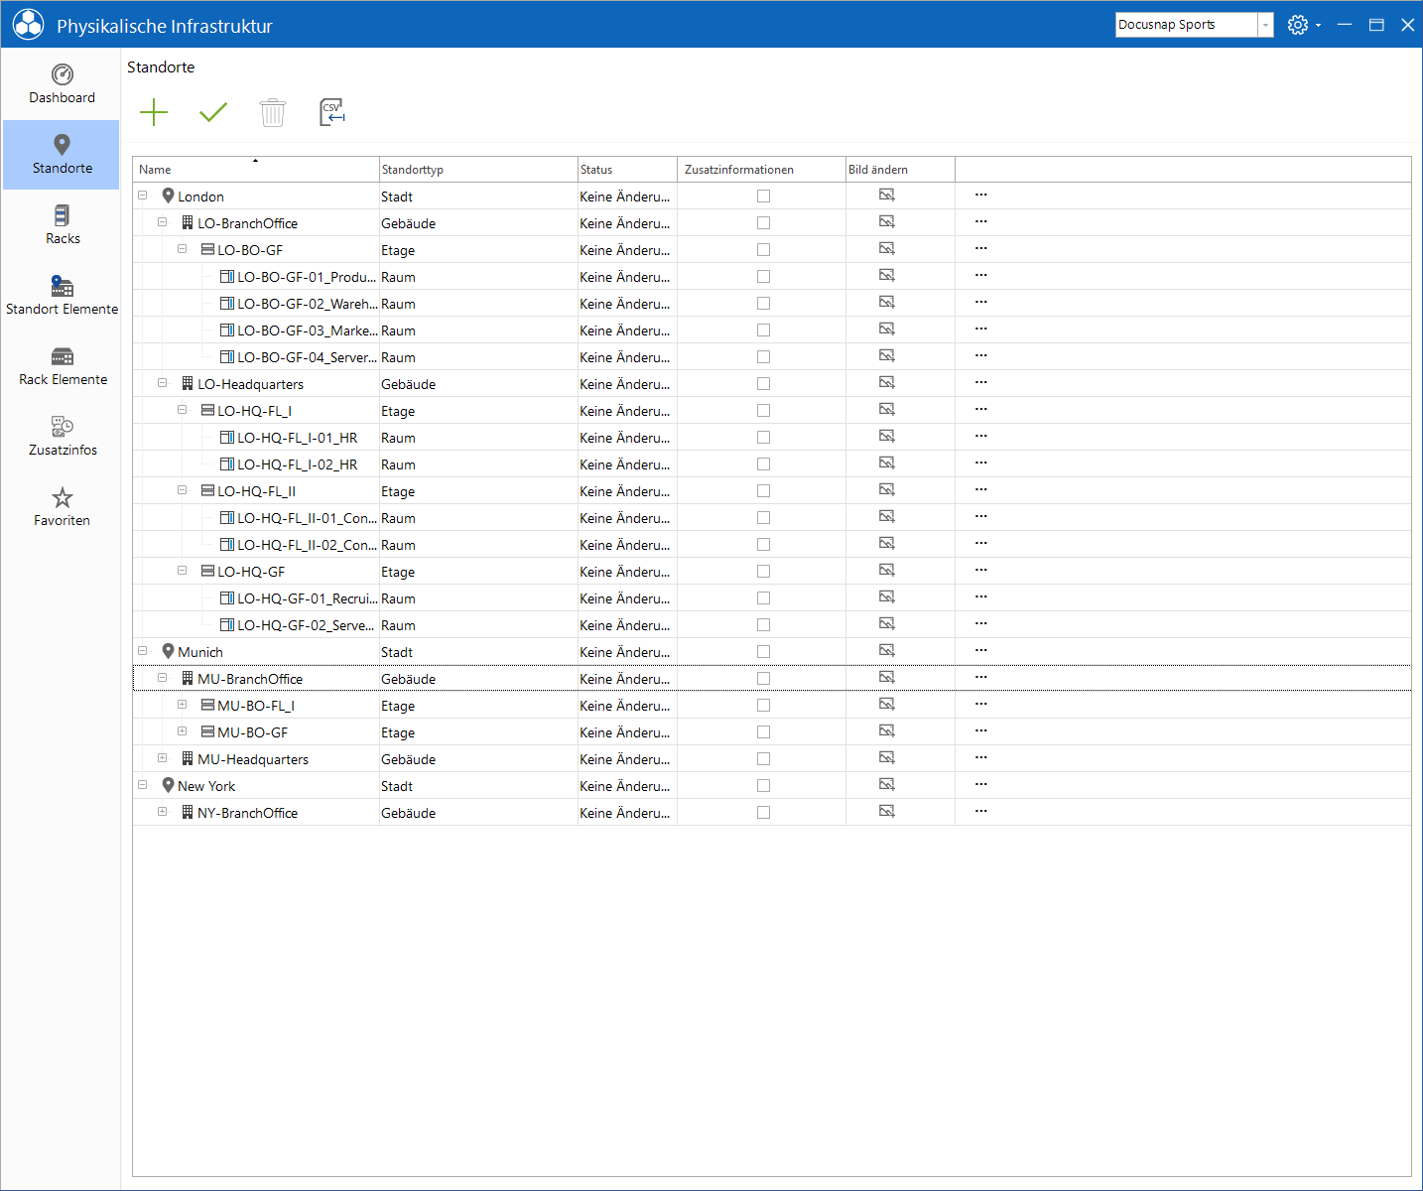Click the LO-BO-GF-04_Server room icon

click(x=227, y=356)
